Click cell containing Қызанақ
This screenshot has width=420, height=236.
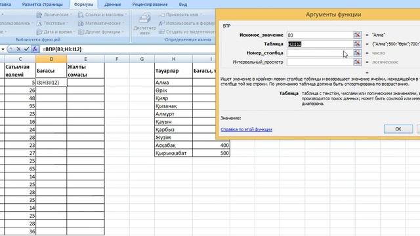[x=173, y=106]
